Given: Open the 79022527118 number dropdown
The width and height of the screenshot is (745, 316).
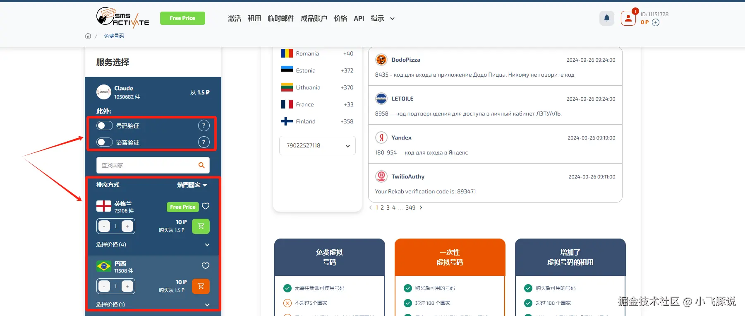Looking at the screenshot, I should (x=317, y=145).
